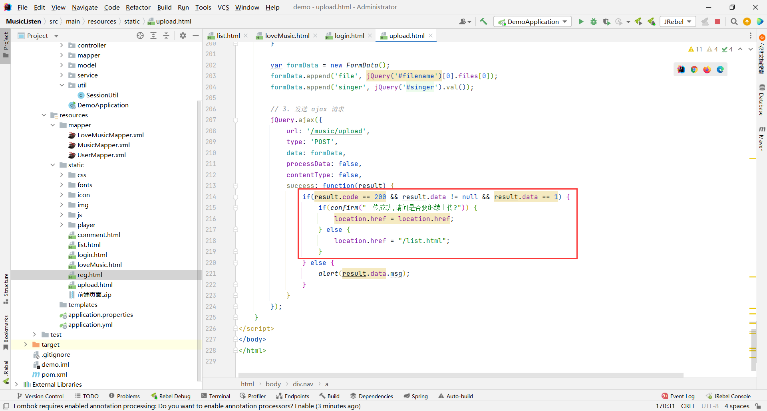Expand the controller folder in project tree
Image resolution: width=767 pixels, height=411 pixels.
(62, 45)
